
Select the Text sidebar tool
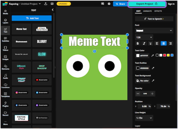tap(5, 30)
